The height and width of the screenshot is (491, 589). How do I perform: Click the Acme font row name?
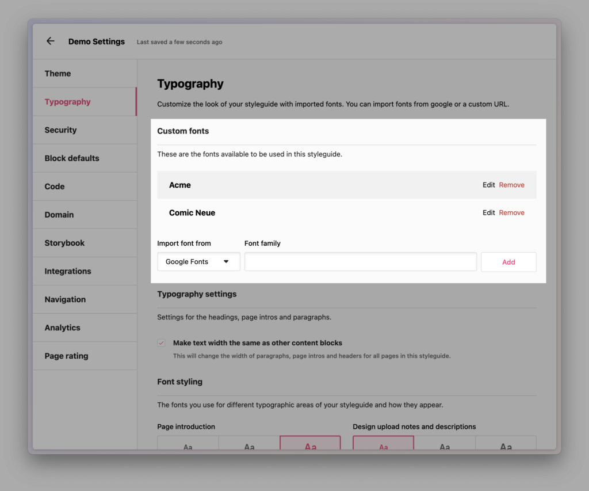(x=179, y=185)
